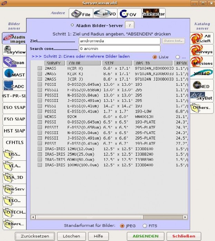The height and width of the screenshot is (241, 215).
Task: Tick the checkbox for WENSS 92CM row
Action: (x=40, y=117)
